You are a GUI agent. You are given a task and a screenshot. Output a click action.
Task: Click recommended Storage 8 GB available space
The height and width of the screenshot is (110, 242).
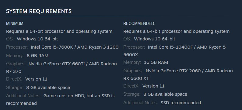(x=165, y=94)
